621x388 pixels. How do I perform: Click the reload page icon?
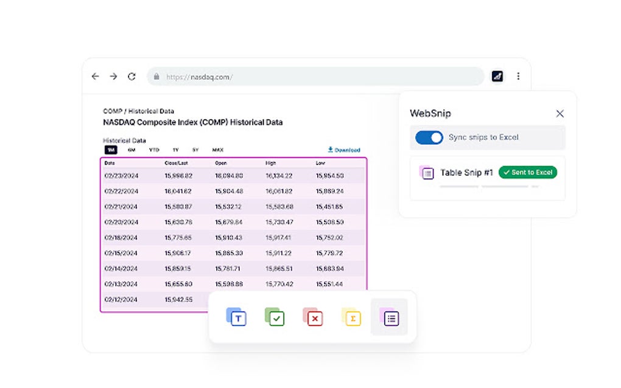tap(132, 76)
